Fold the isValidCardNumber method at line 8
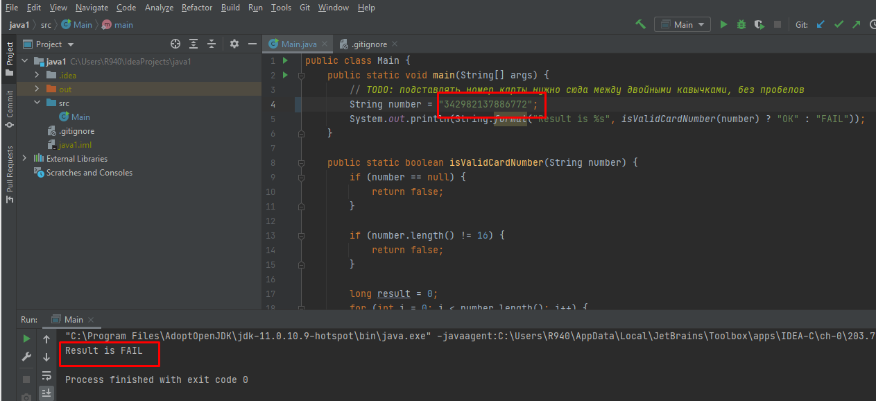This screenshot has width=876, height=401. coord(301,162)
